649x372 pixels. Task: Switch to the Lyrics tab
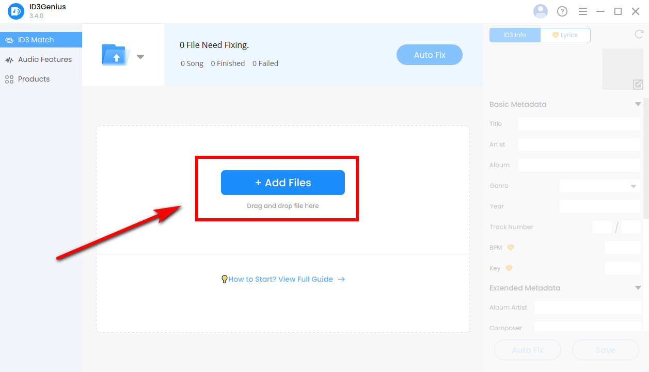pos(565,35)
